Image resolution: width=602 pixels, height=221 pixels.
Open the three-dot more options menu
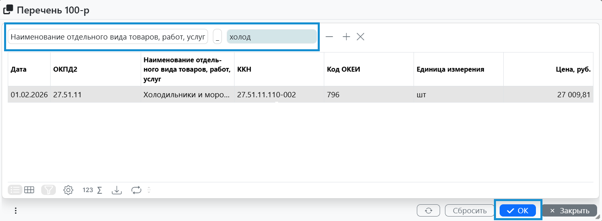coord(15,210)
